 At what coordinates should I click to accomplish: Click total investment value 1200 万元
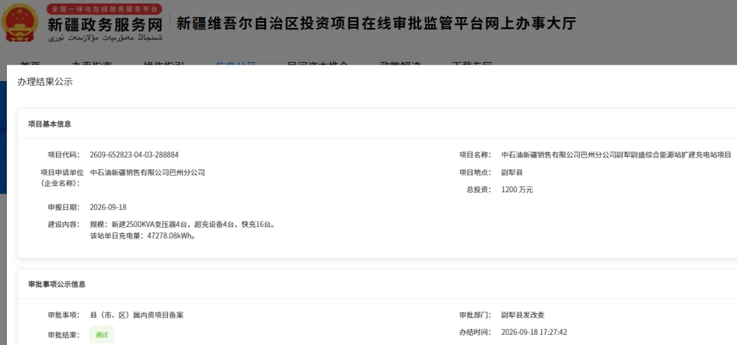pos(517,190)
